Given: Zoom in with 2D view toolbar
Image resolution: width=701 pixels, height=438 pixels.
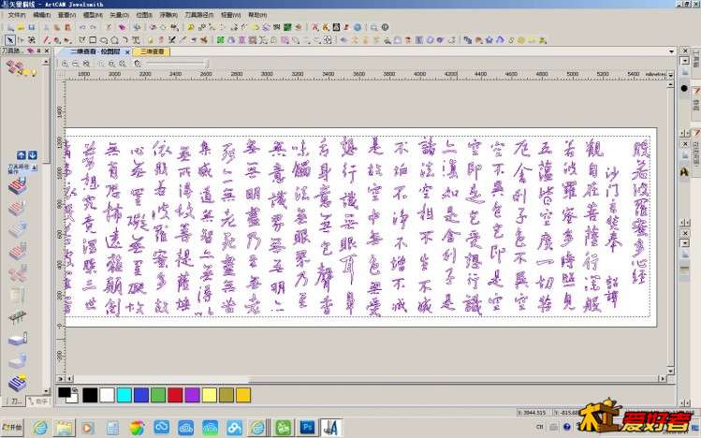Looking at the screenshot, I should click(65, 64).
